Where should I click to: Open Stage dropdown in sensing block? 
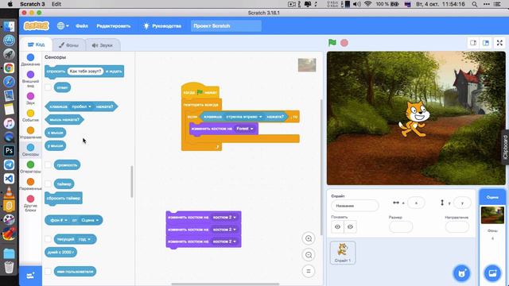(x=90, y=220)
